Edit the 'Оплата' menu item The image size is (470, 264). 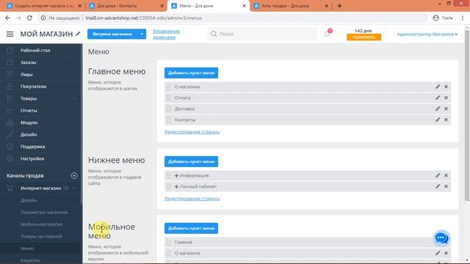tap(438, 98)
